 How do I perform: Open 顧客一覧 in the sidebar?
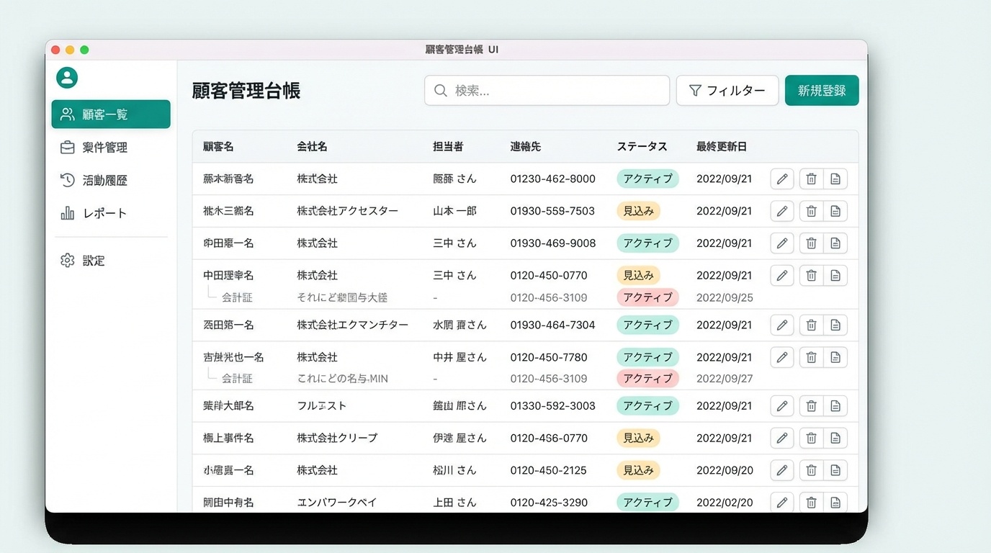[111, 114]
